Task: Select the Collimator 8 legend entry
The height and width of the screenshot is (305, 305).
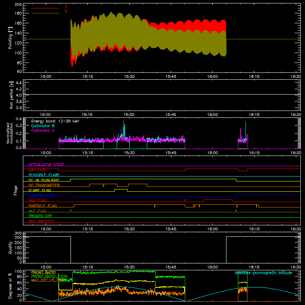Action: (43, 126)
